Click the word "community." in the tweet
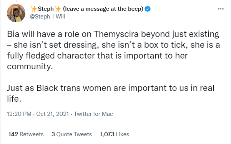231x144 pixels. coord(30,66)
